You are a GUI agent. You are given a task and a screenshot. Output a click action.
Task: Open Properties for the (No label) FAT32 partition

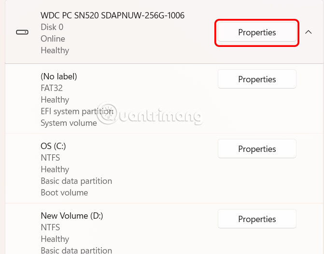pyautogui.click(x=257, y=79)
